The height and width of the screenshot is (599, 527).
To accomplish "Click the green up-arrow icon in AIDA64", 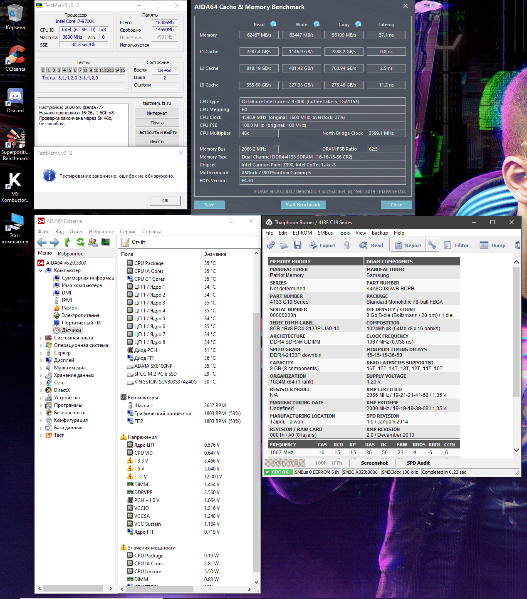I will (x=67, y=242).
